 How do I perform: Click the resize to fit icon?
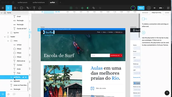[x=168, y=8]
